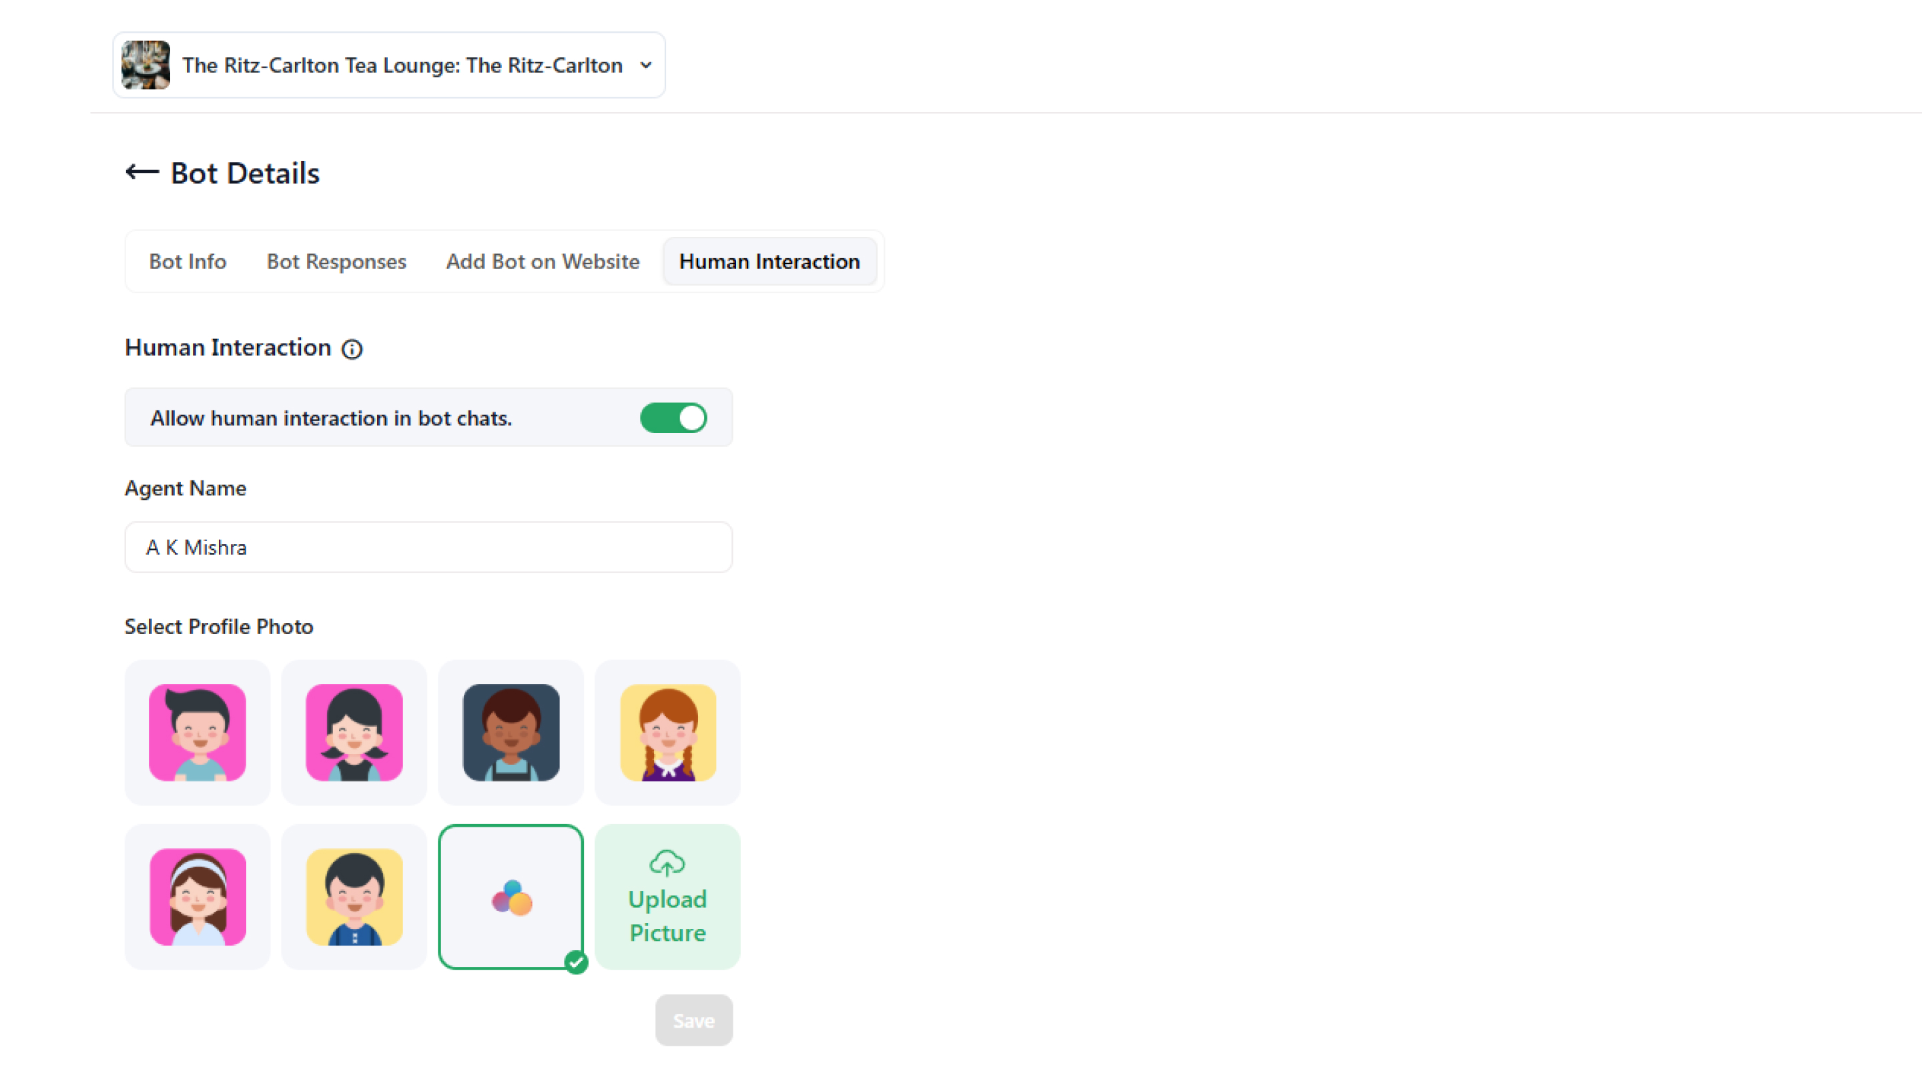This screenshot has width=1922, height=1089.
Task: Expand the Ritz-Carlton Tea Lounge bot dropdown
Action: pyautogui.click(x=402, y=65)
